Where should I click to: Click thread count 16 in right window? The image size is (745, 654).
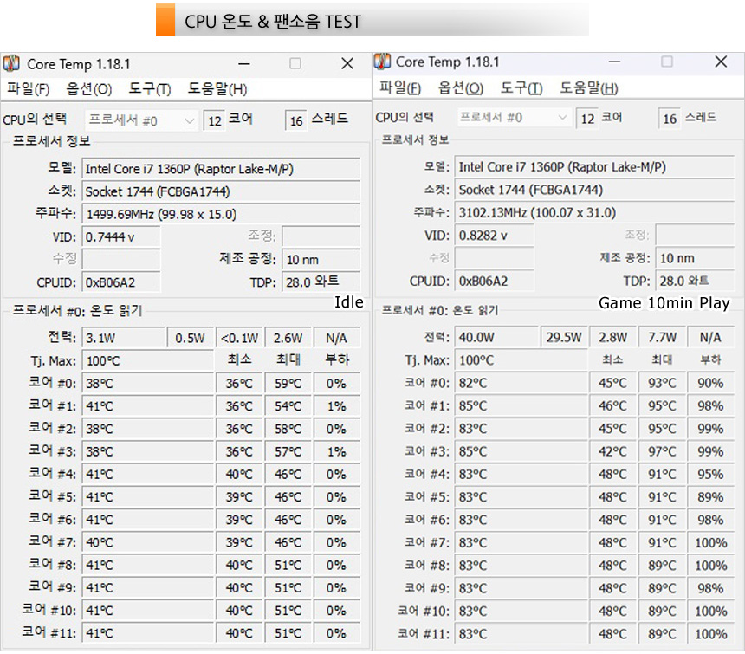coord(670,119)
